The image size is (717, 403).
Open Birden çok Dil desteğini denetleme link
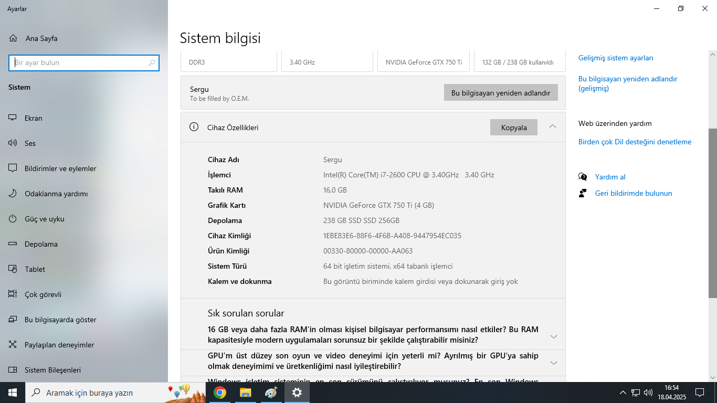point(635,142)
